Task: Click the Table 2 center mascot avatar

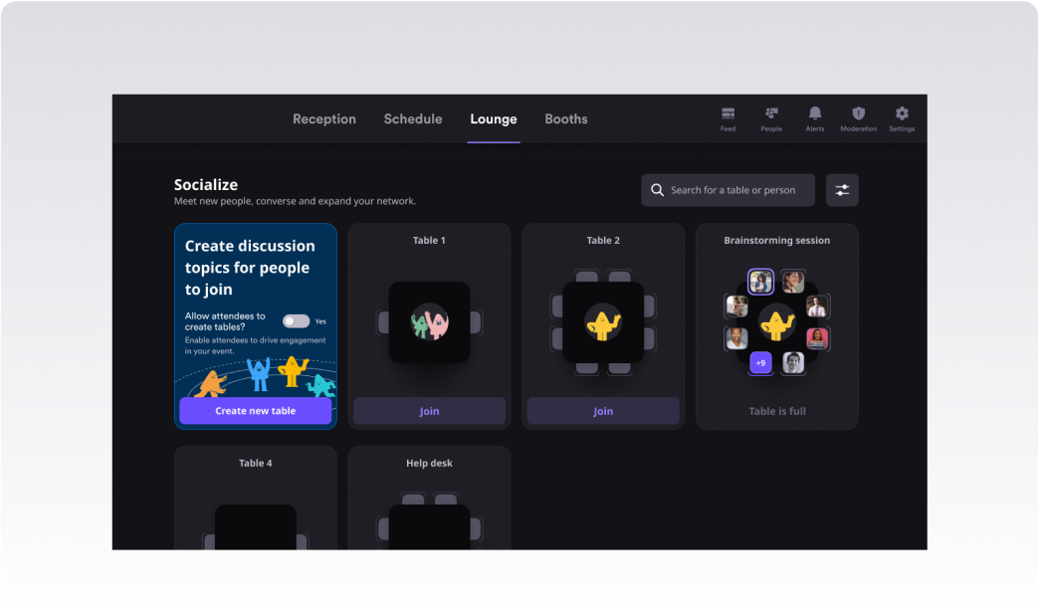Action: [x=603, y=323]
